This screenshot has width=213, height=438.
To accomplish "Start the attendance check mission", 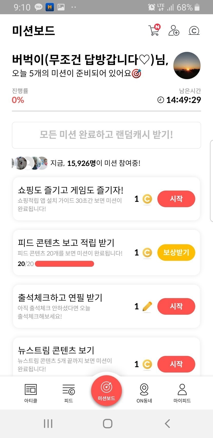I will click(x=176, y=306).
